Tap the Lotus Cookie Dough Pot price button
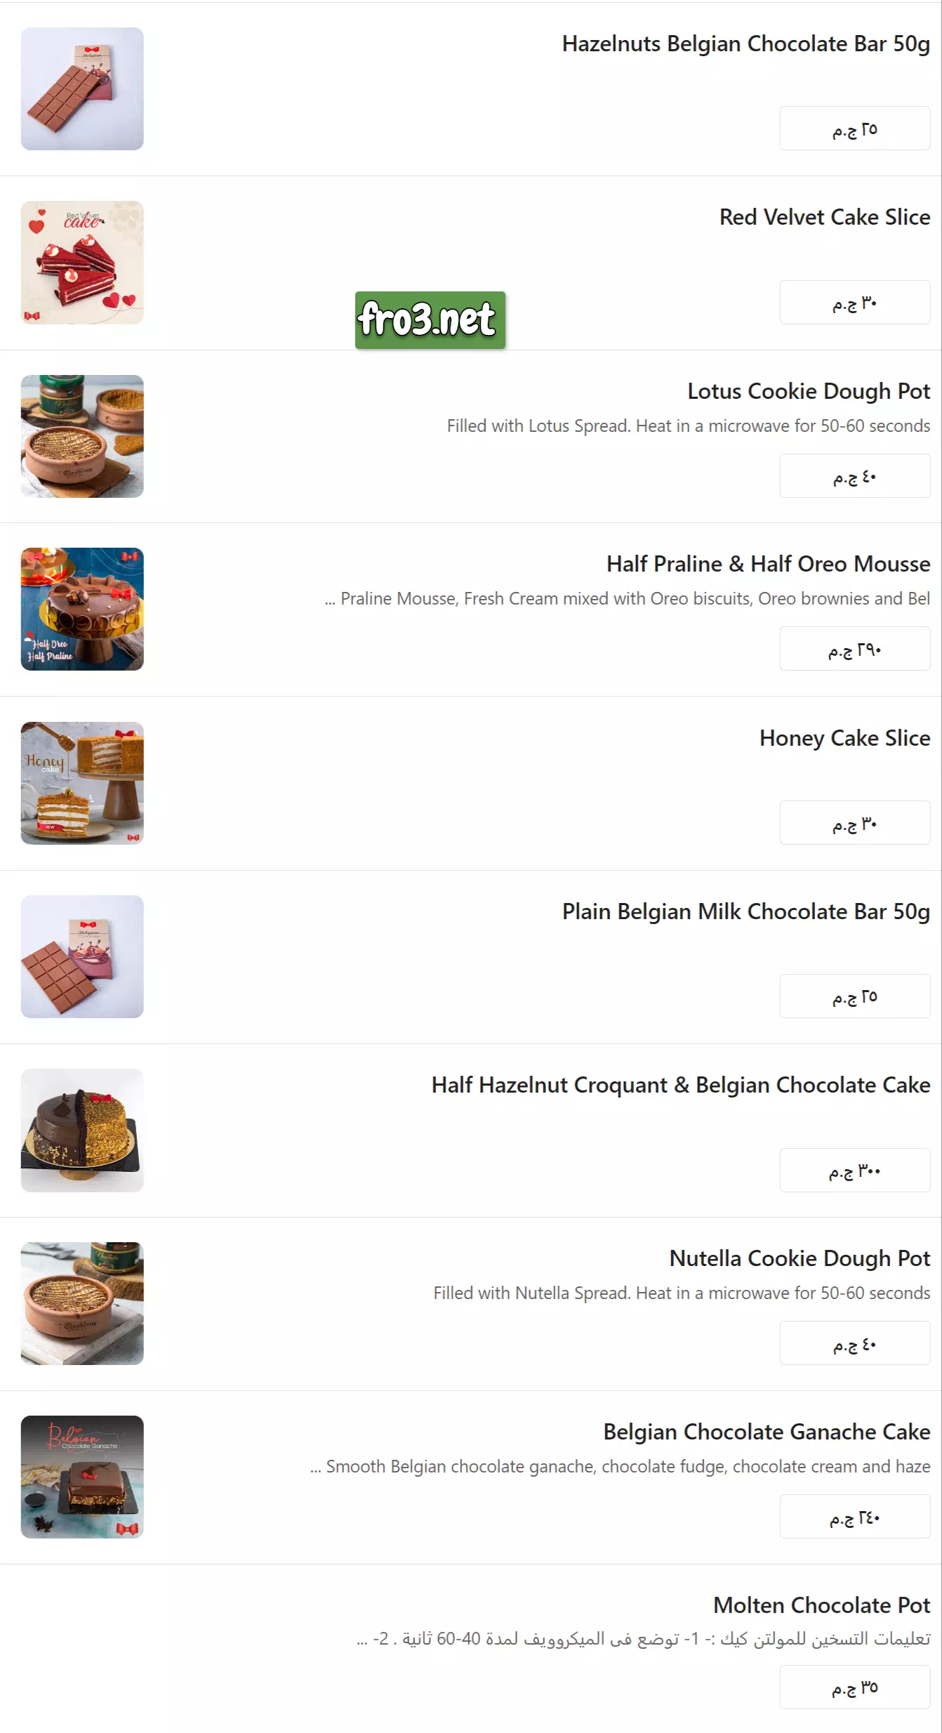The image size is (942, 1733). pyautogui.click(x=854, y=476)
